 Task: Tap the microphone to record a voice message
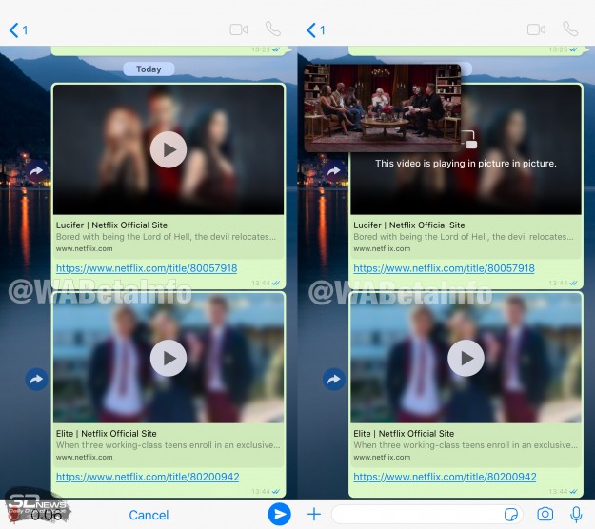click(x=576, y=514)
